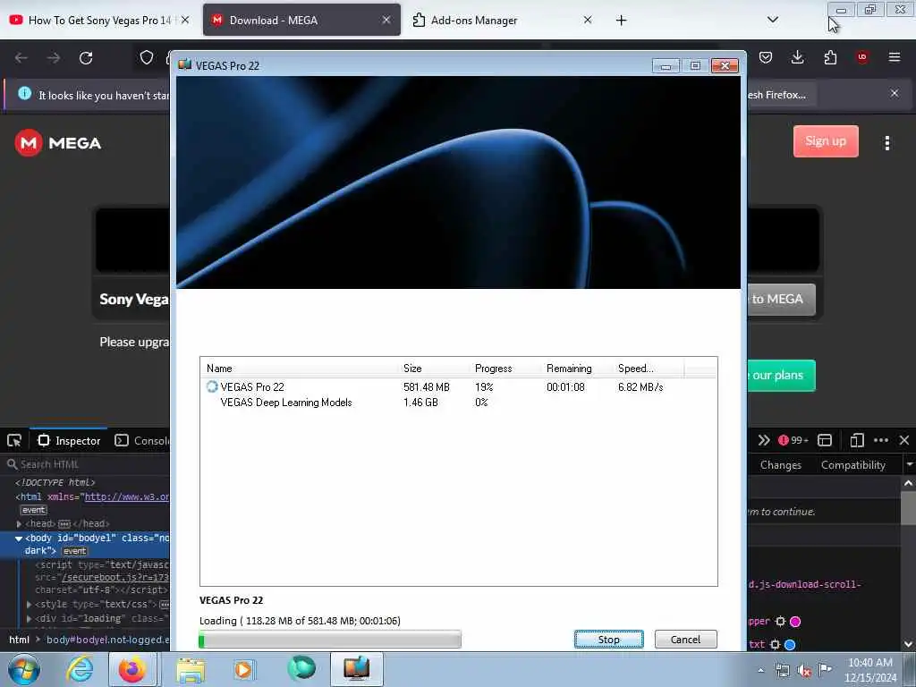
Task: Open Firefox extensions menu
Action: tap(830, 57)
